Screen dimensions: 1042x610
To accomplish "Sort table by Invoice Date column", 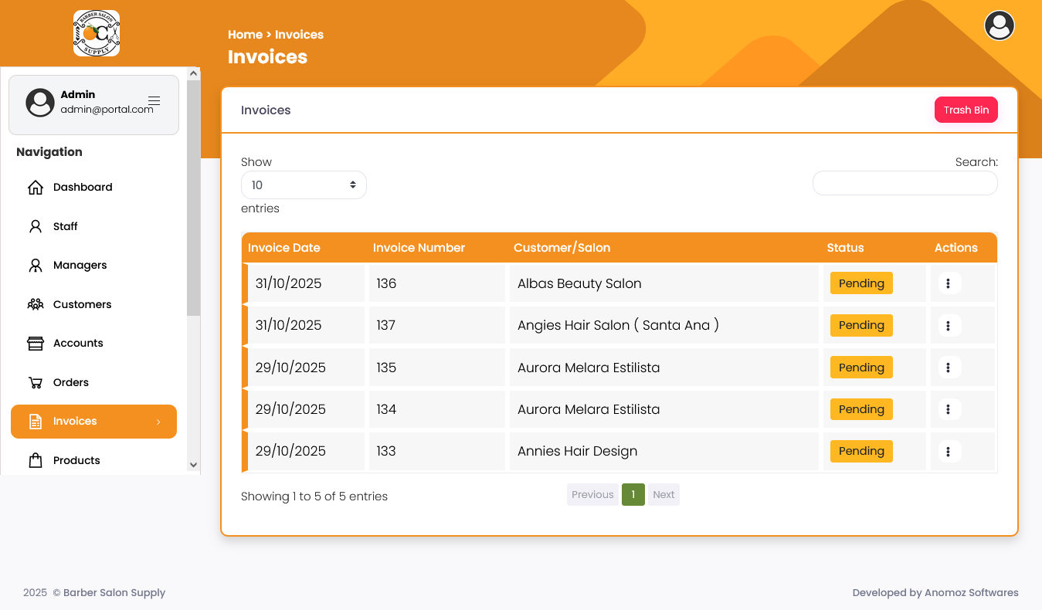I will (283, 248).
